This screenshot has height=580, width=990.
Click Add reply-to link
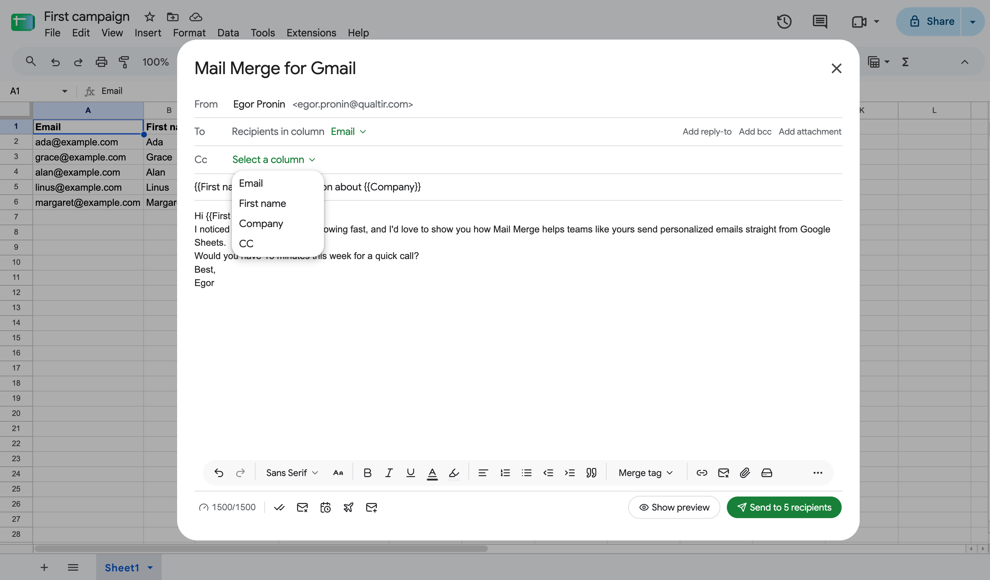click(x=707, y=132)
